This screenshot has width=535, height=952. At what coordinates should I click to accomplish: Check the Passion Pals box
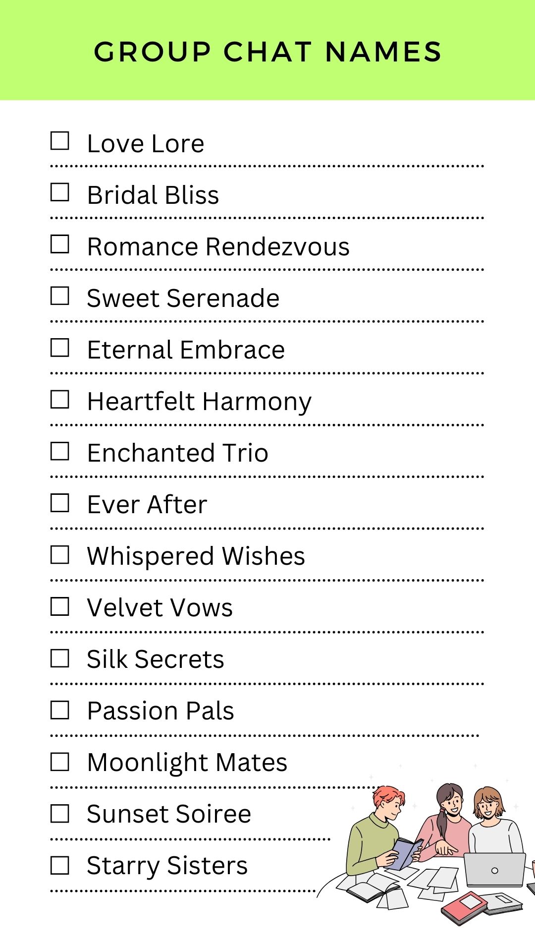click(x=60, y=710)
